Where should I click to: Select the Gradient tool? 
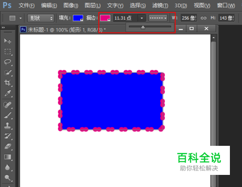tap(8, 157)
